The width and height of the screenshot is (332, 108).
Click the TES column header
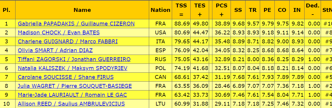[x=200, y=10]
